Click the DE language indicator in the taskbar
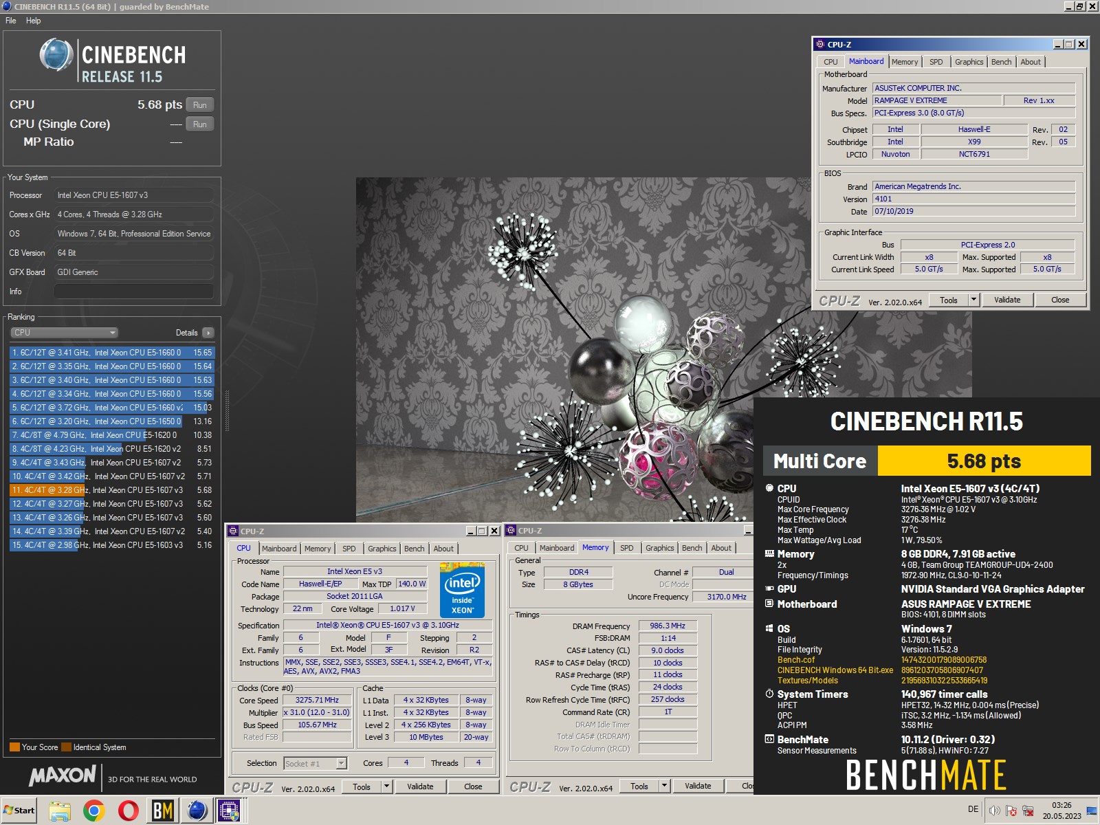1100x825 pixels. pyautogui.click(x=973, y=809)
